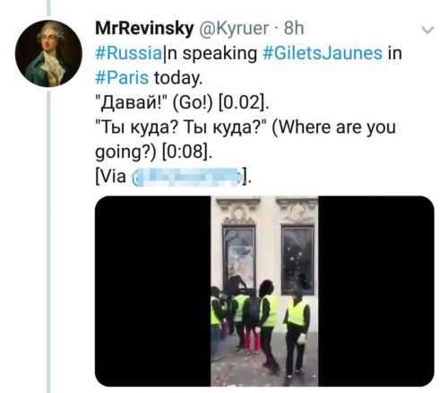Click the "(Where are you" translation text
This screenshot has height=393, width=448.
[334, 128]
